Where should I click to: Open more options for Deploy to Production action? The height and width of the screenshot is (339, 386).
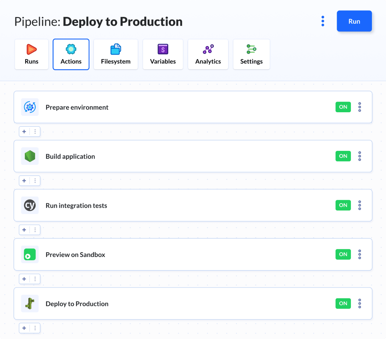click(x=360, y=304)
